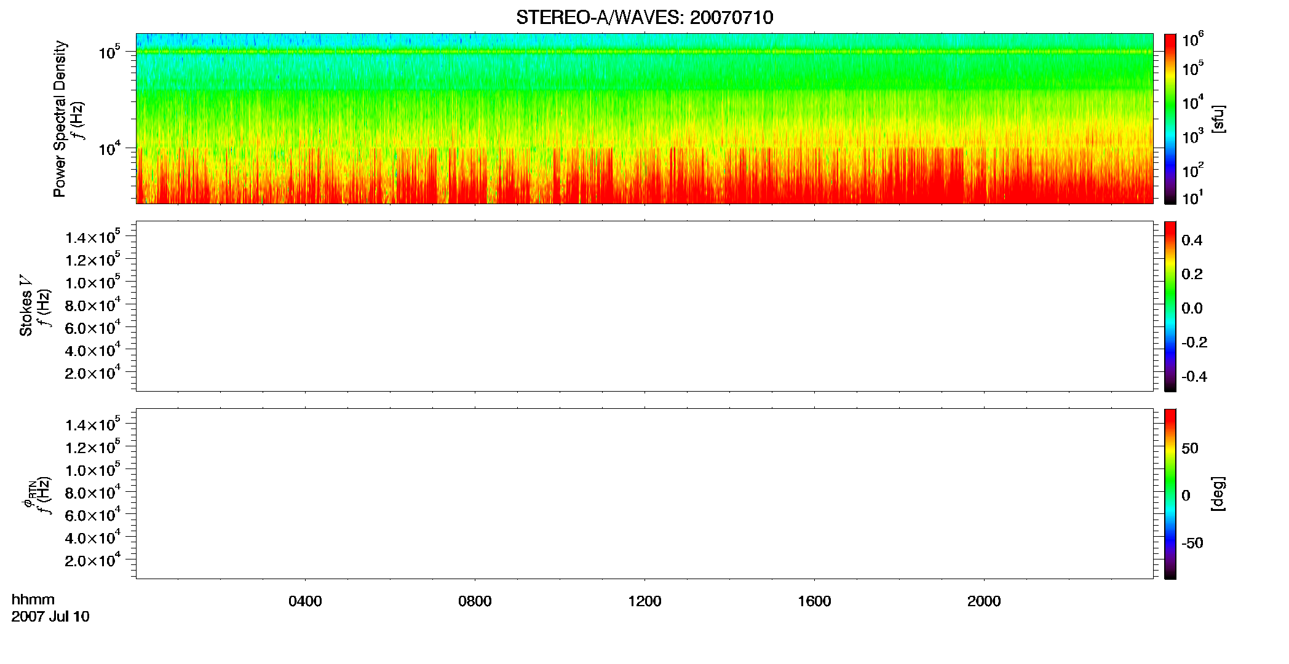Click the plot title STEREO-A/WAVES: 20070710
Viewport: 1289px width, 664px height.
tap(644, 18)
